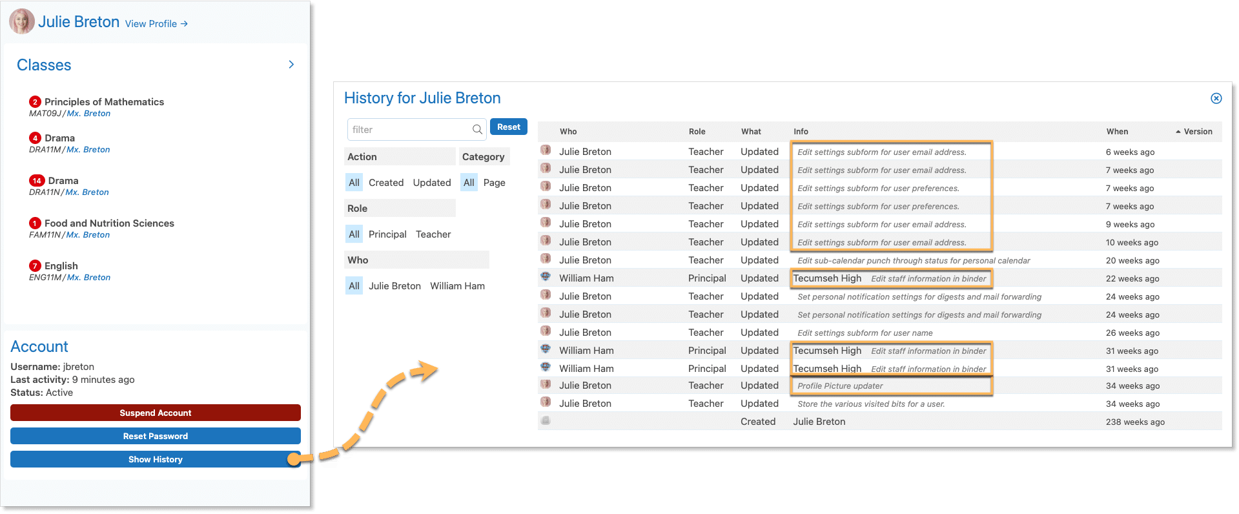
Task: Close the History for Julie Breton dialog
Action: [1216, 98]
